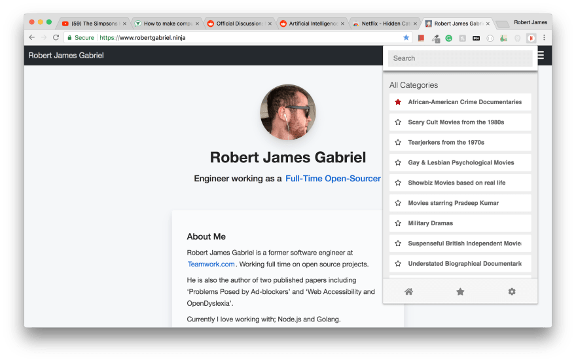
Task: Star the Military Dramas category
Action: point(398,223)
